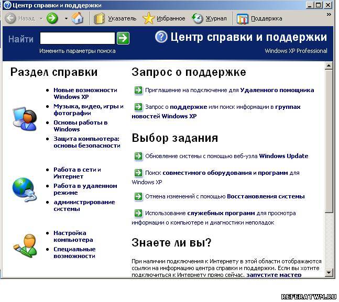Open Работа в удаленном режиме topic
The height and width of the screenshot is (302, 339).
(85, 189)
